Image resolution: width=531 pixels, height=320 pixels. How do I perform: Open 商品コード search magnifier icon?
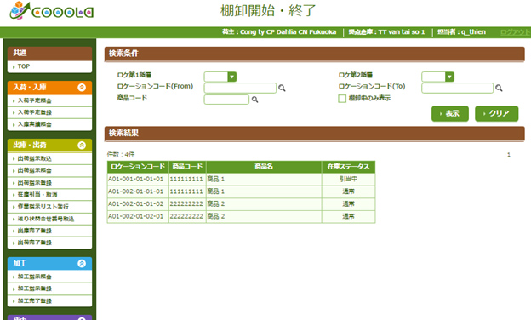(254, 100)
